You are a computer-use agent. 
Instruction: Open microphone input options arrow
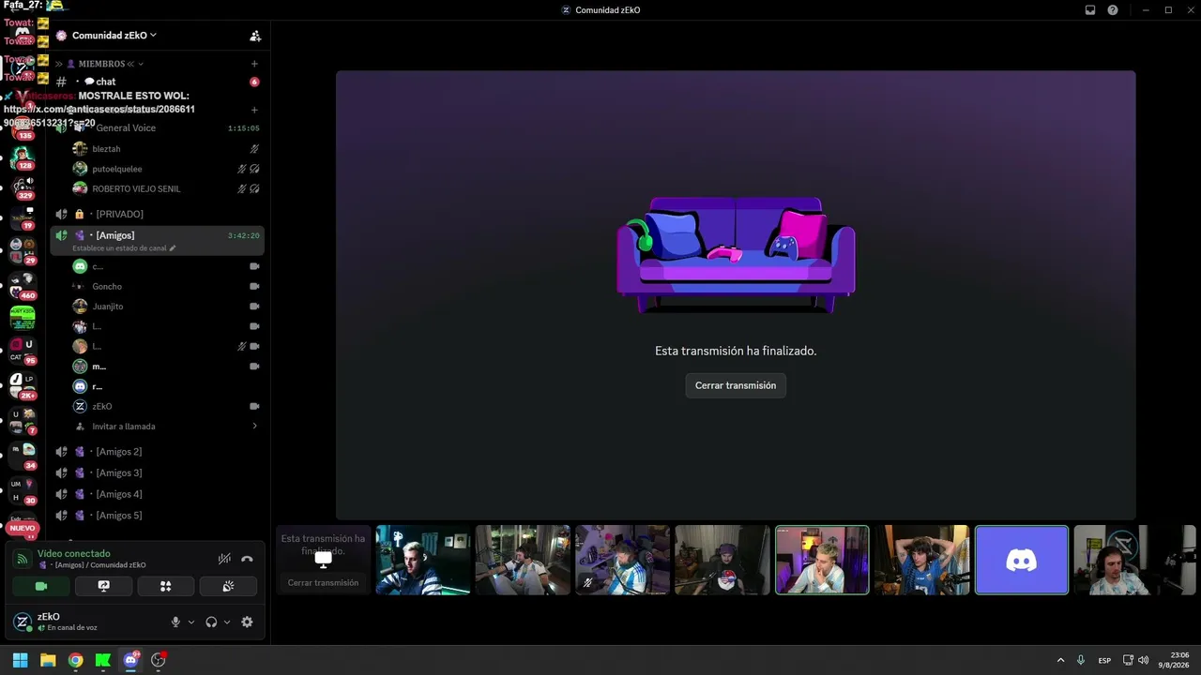[190, 622]
